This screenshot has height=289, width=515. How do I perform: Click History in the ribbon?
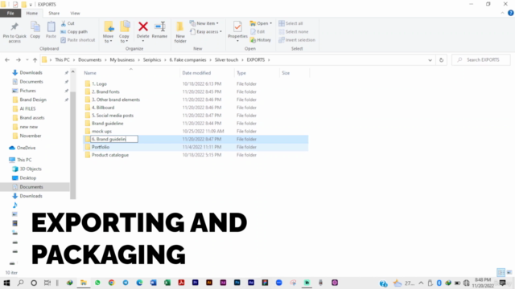point(261,40)
